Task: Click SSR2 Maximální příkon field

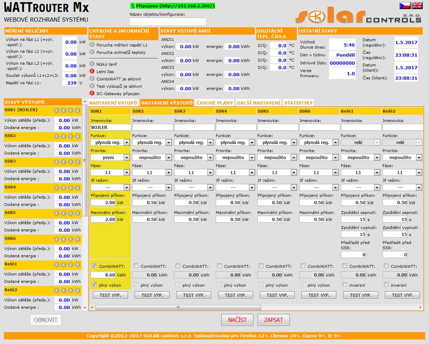Action: pyautogui.click(x=145, y=219)
